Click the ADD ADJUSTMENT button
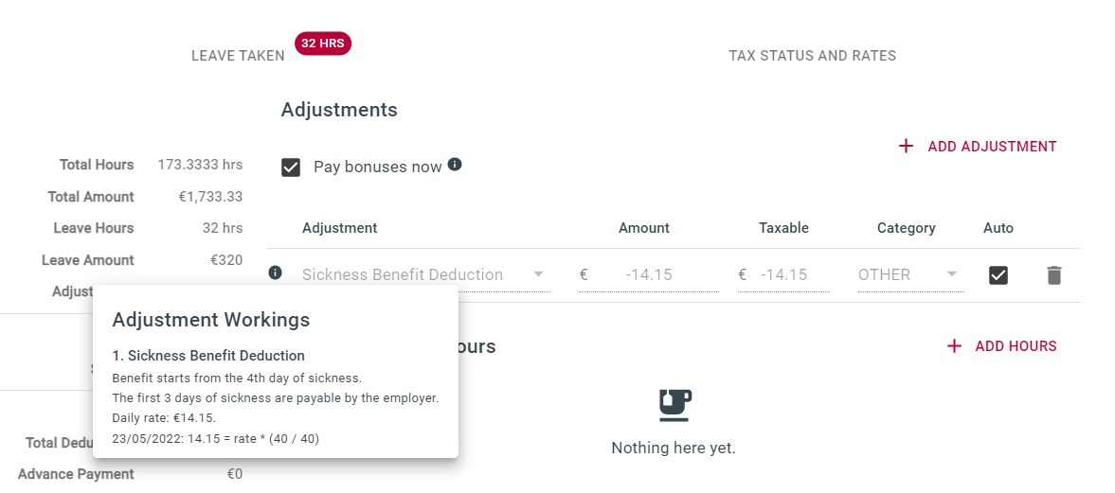 tap(978, 147)
